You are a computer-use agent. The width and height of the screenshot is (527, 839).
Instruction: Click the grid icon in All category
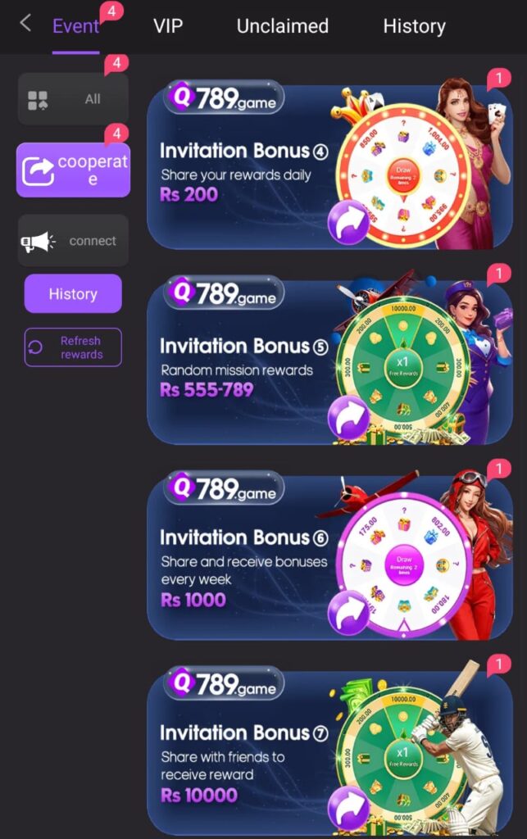coord(38,100)
